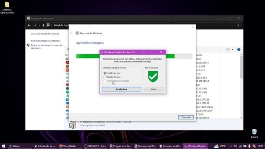Image resolution: width=265 pixels, height=149 pixels.
Task: Click the Windows Update Blocker title bar icon
Action: (102, 52)
